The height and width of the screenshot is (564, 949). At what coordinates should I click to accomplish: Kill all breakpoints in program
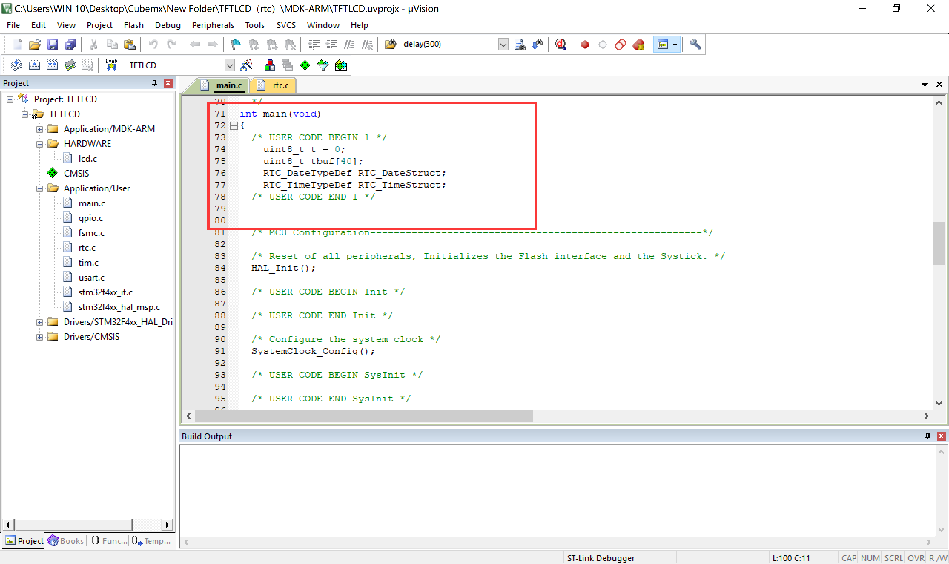click(x=639, y=44)
